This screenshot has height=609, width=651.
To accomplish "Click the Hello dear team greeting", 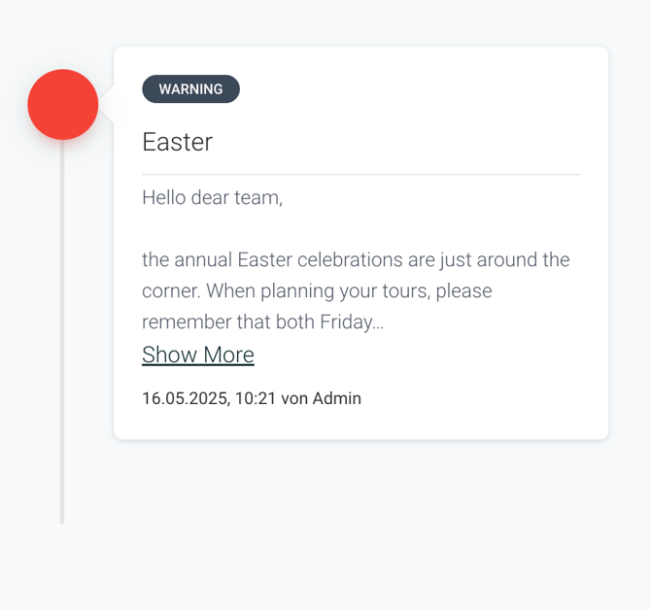I will pyautogui.click(x=212, y=197).
